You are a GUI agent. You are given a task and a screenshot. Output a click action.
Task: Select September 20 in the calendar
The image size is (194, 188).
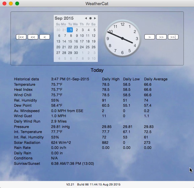(58, 47)
